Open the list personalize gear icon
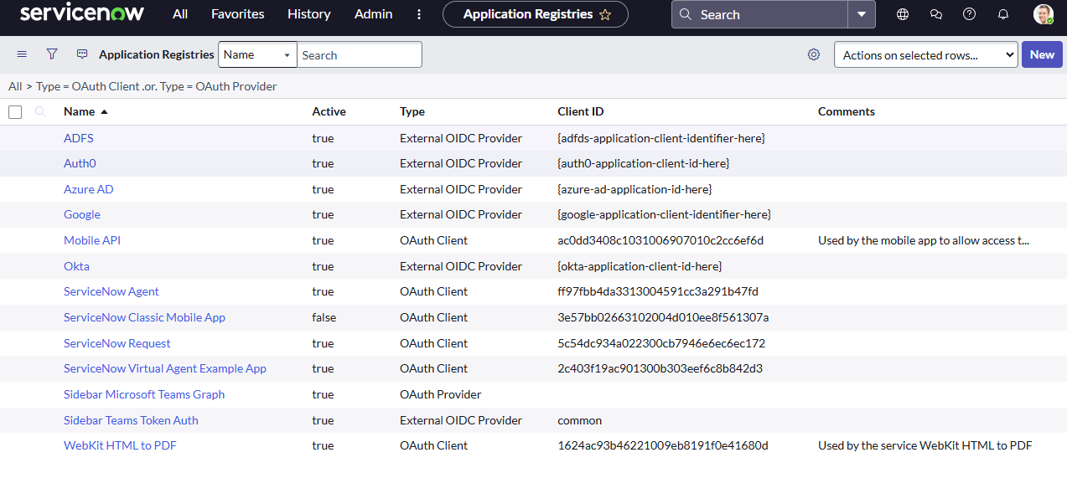 pos(813,54)
